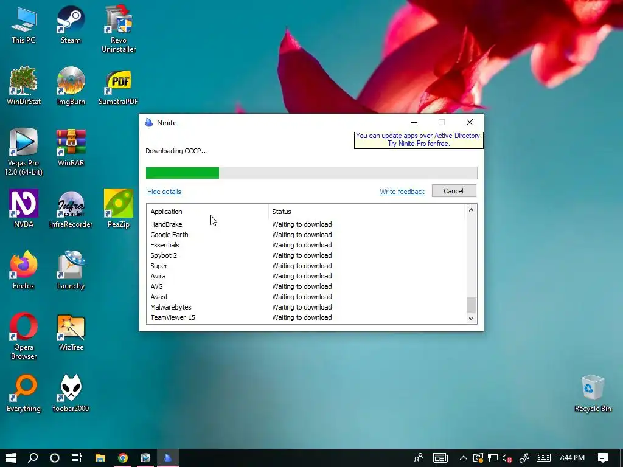The image size is (623, 467).
Task: Click the Vegas Pro 12.0 shortcut
Action: 24,153
